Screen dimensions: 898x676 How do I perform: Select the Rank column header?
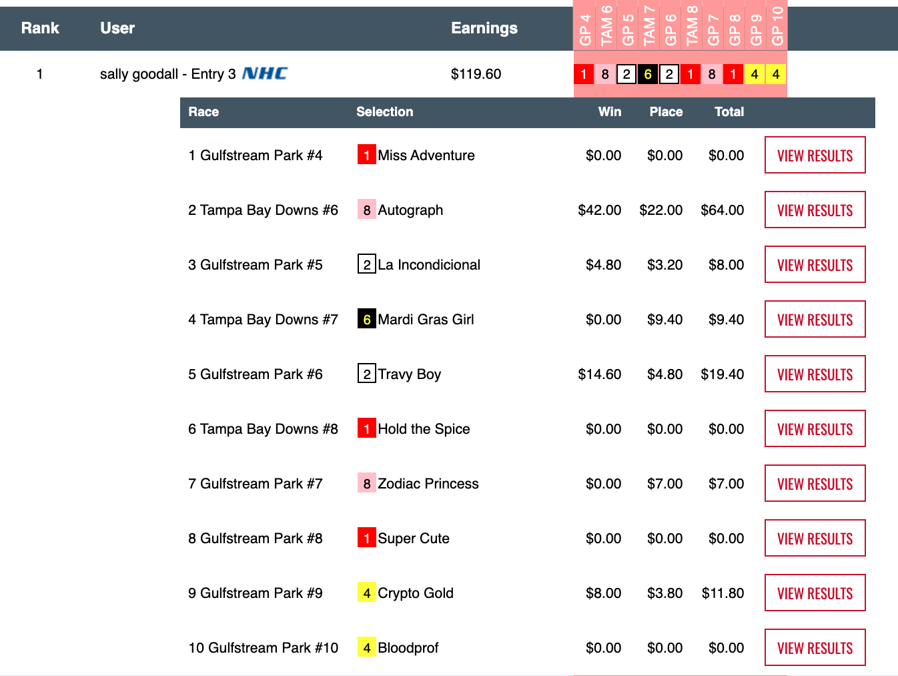pos(40,28)
